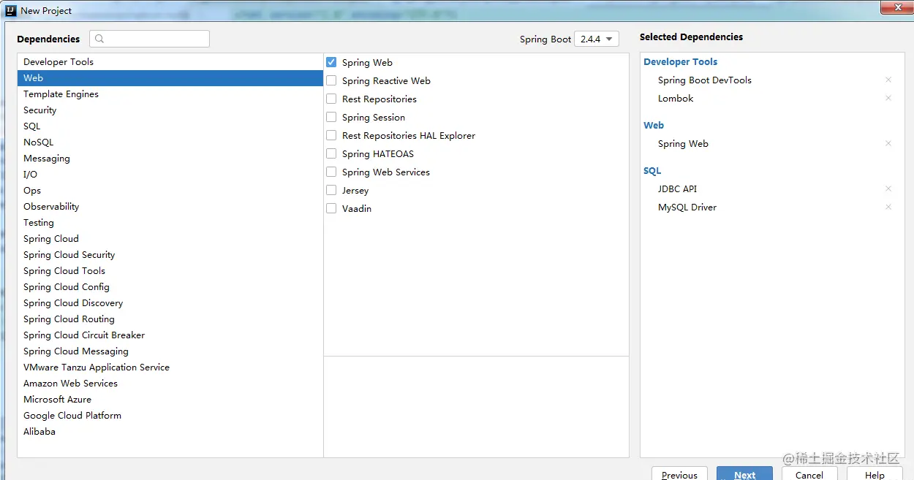Select the Testing category
914x480 pixels.
(x=170, y=223)
